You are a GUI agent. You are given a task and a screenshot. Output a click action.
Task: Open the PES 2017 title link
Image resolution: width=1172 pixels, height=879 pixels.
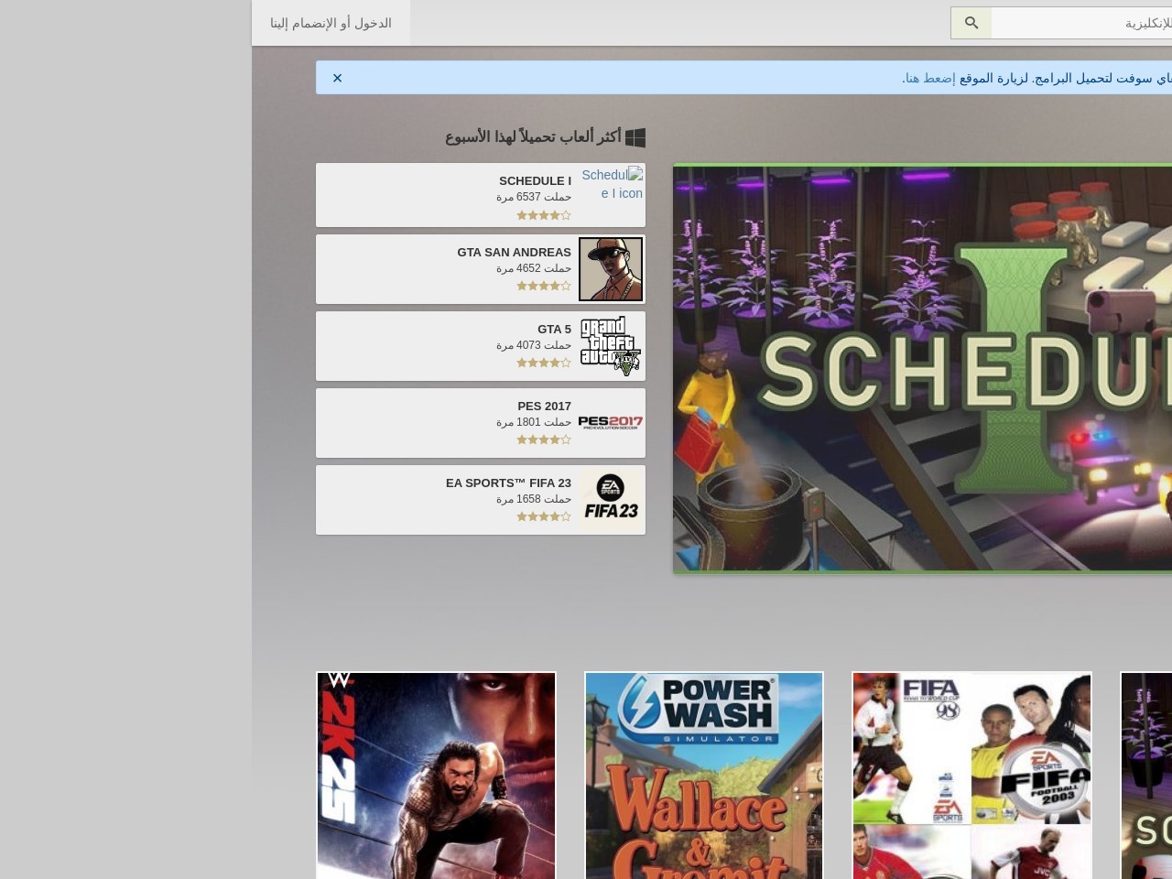(544, 406)
